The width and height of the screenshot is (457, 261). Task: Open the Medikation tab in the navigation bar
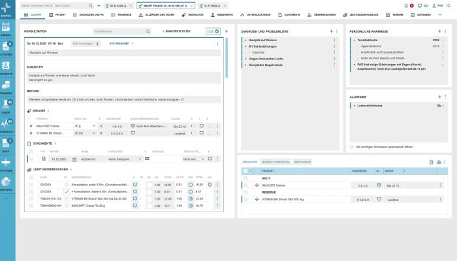[193, 14]
